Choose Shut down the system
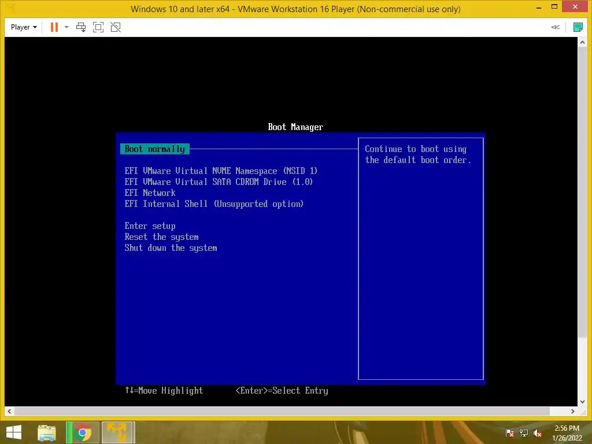This screenshot has width=592, height=444. 171,248
